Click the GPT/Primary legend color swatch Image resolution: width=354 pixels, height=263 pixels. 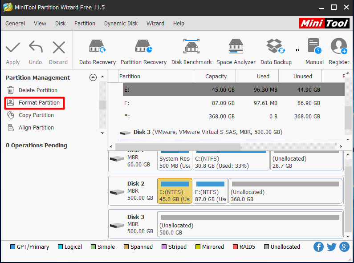pyautogui.click(x=12, y=247)
